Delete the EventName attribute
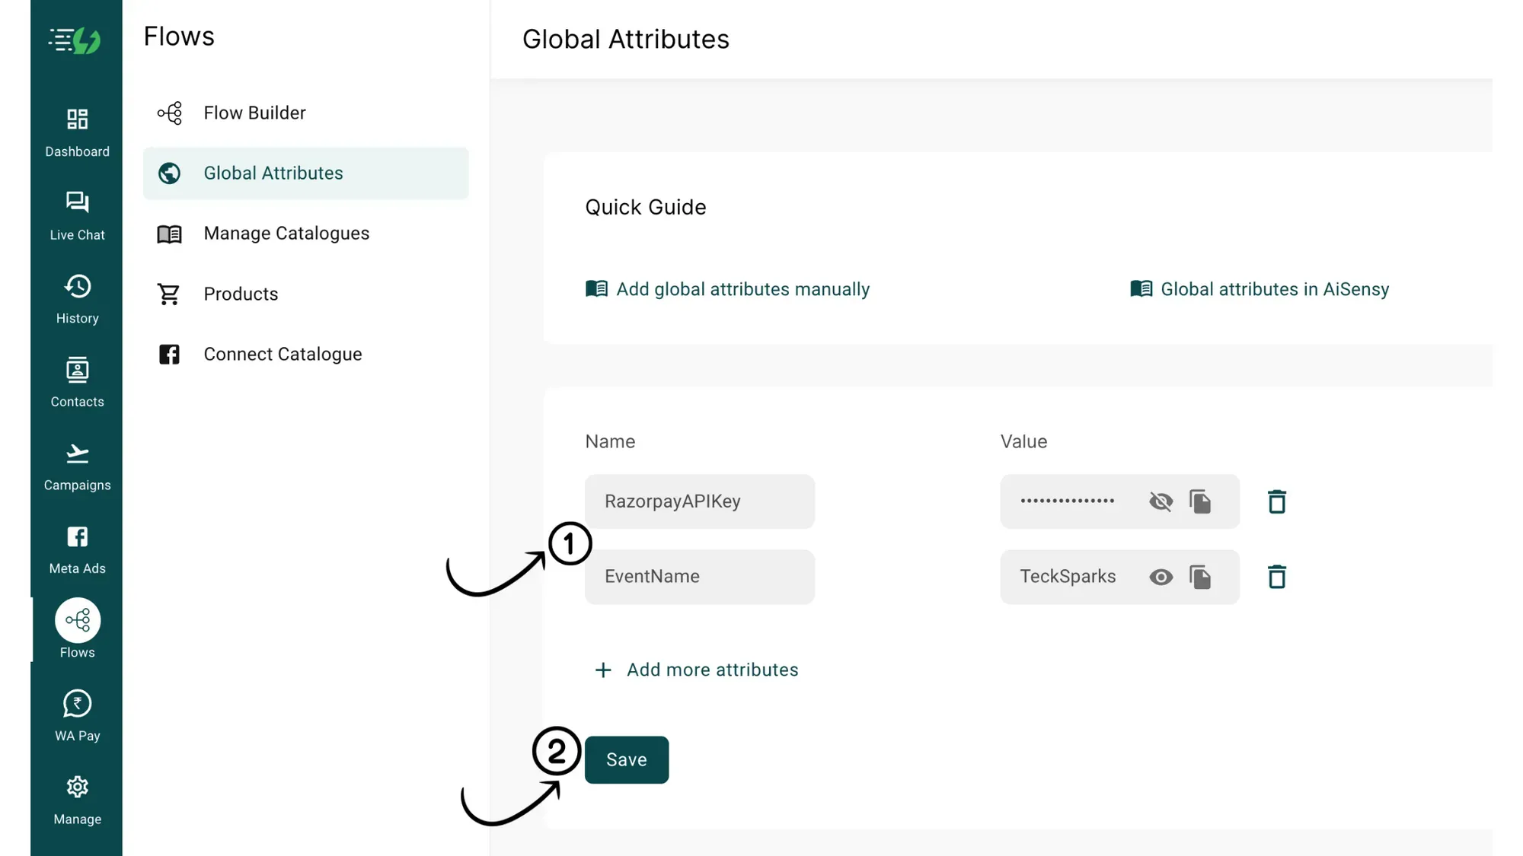Viewport: 1523px width, 856px height. pos(1277,577)
